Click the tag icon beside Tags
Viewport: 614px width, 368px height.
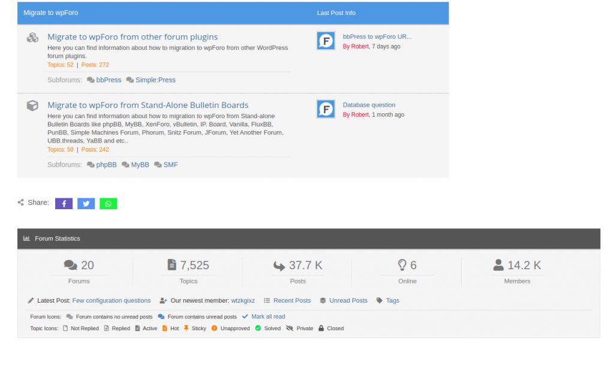380,301
